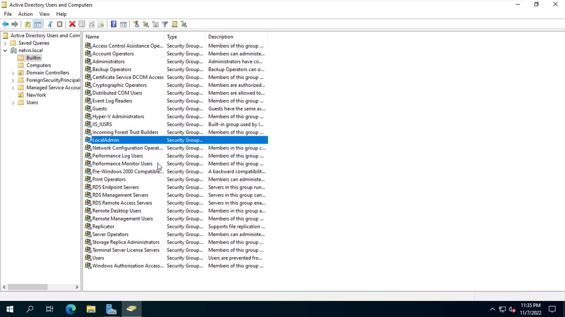The width and height of the screenshot is (565, 317).
Task: Sort by the Name column header
Action: click(x=124, y=37)
